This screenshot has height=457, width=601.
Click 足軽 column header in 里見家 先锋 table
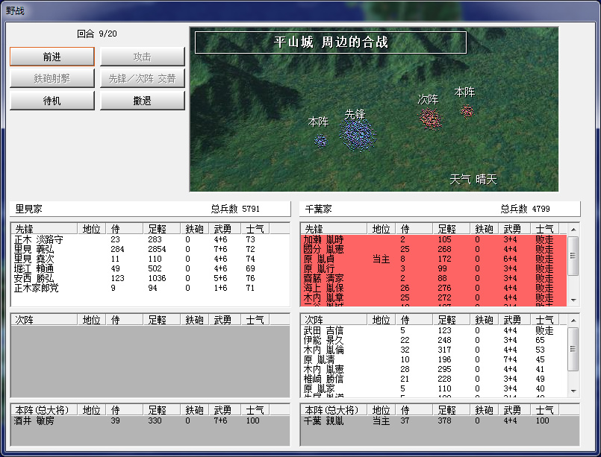click(x=161, y=229)
